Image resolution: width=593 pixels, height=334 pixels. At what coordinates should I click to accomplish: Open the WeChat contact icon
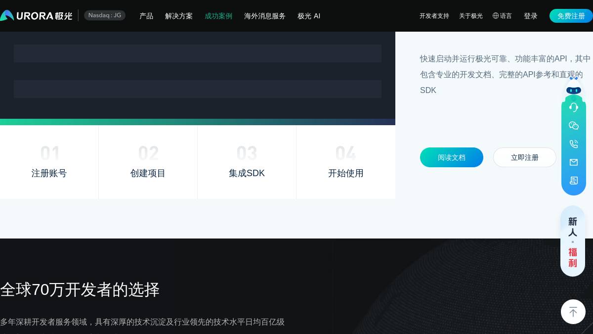point(574,126)
